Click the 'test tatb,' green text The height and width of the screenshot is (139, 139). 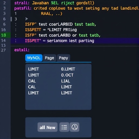click(90, 35)
